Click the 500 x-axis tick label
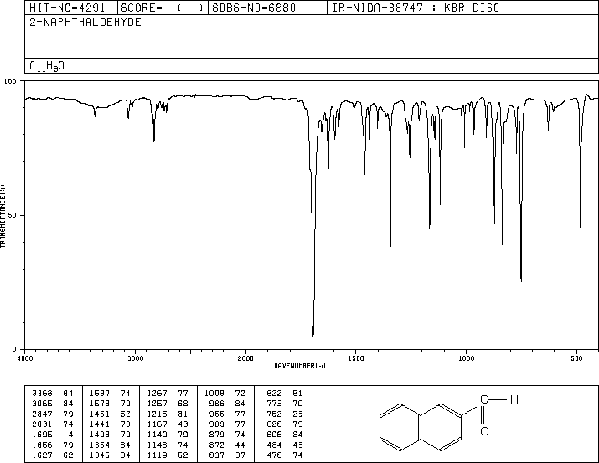The height and width of the screenshot is (463, 599). pyautogui.click(x=576, y=358)
